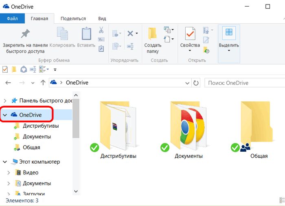Viewport: 285px width, 206px height.
Task: Collapse the OneDrive tree node
Action: 5,115
